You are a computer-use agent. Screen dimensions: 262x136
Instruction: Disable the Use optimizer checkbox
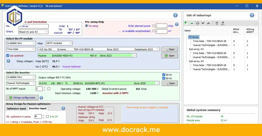(7, 55)
